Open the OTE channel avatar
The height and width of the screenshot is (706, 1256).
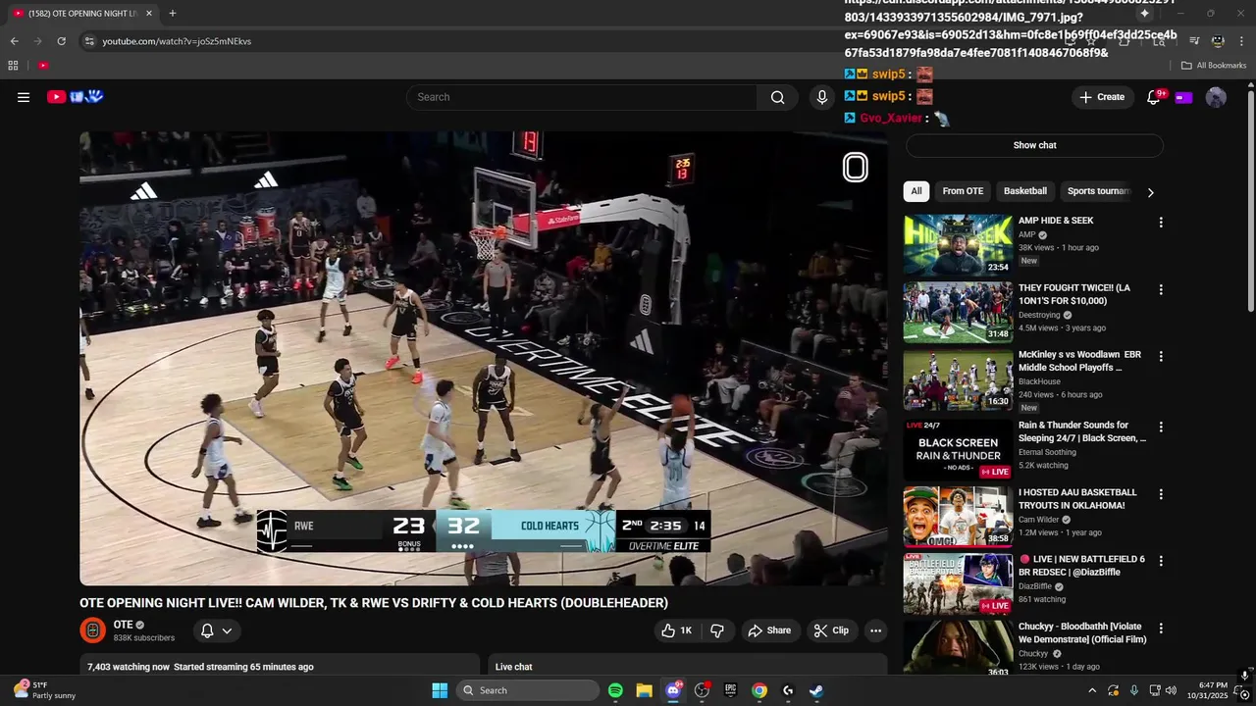[x=92, y=630]
